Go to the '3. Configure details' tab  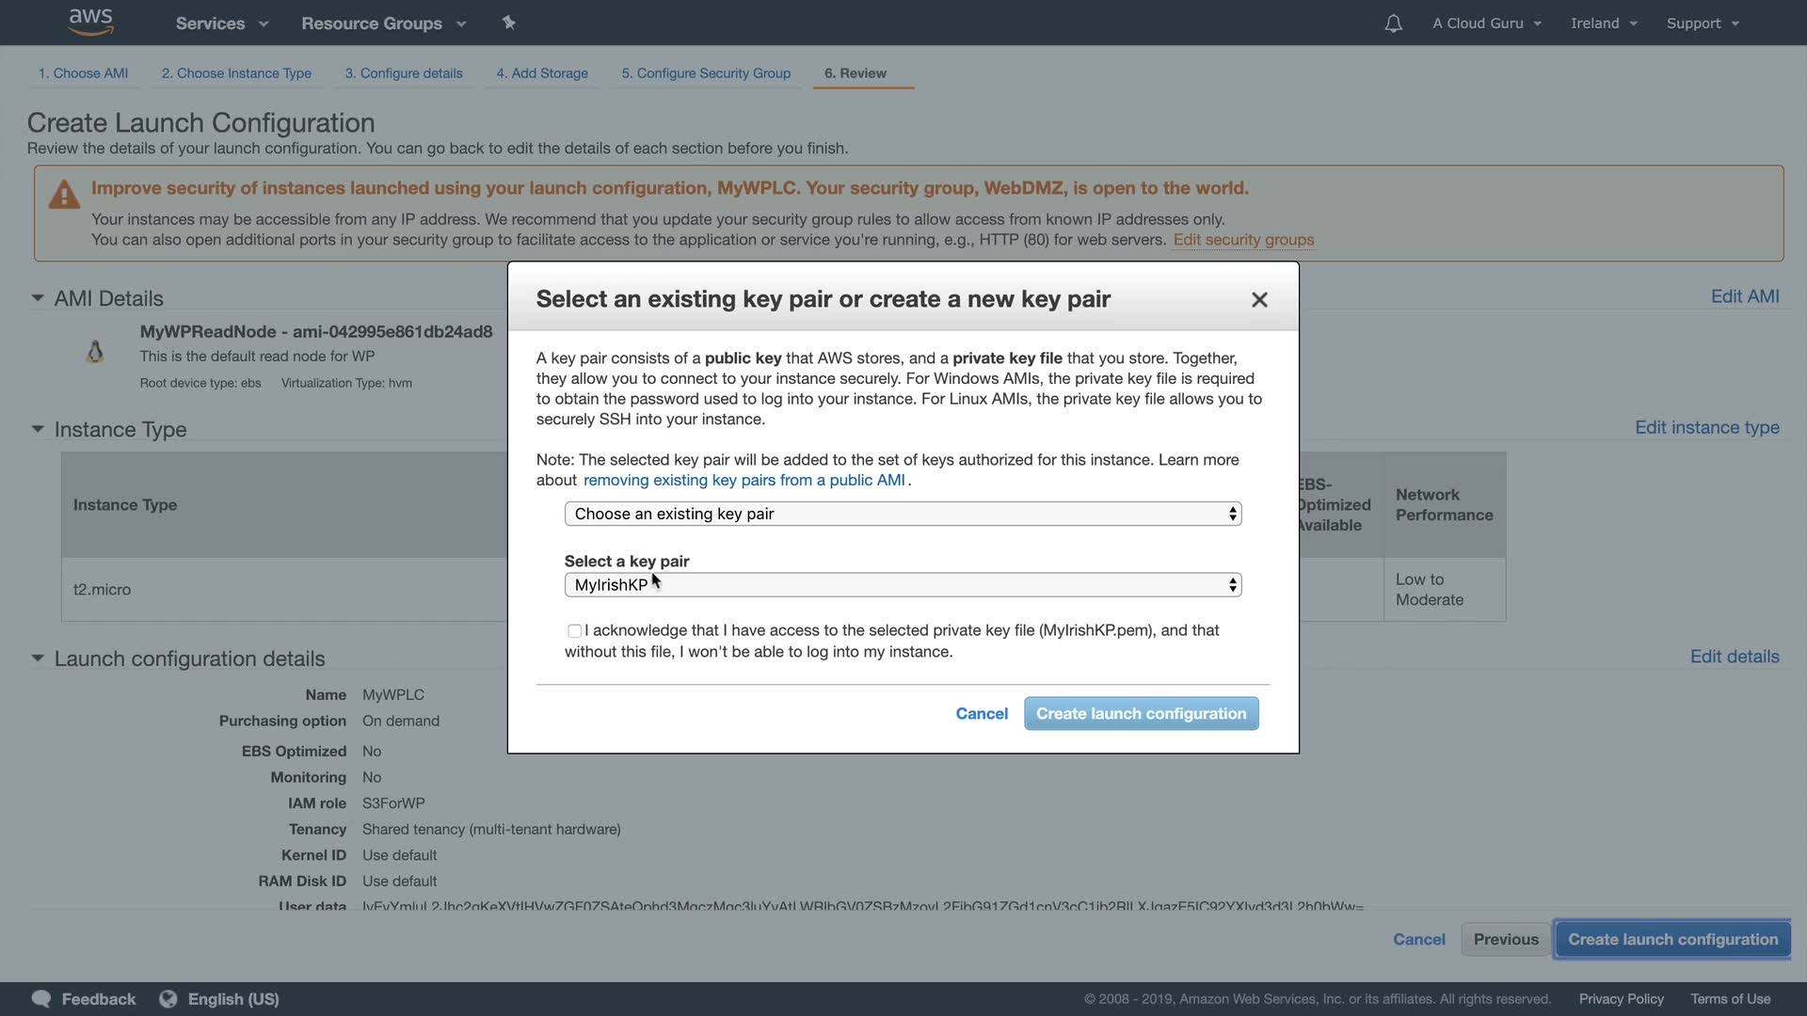tap(404, 73)
